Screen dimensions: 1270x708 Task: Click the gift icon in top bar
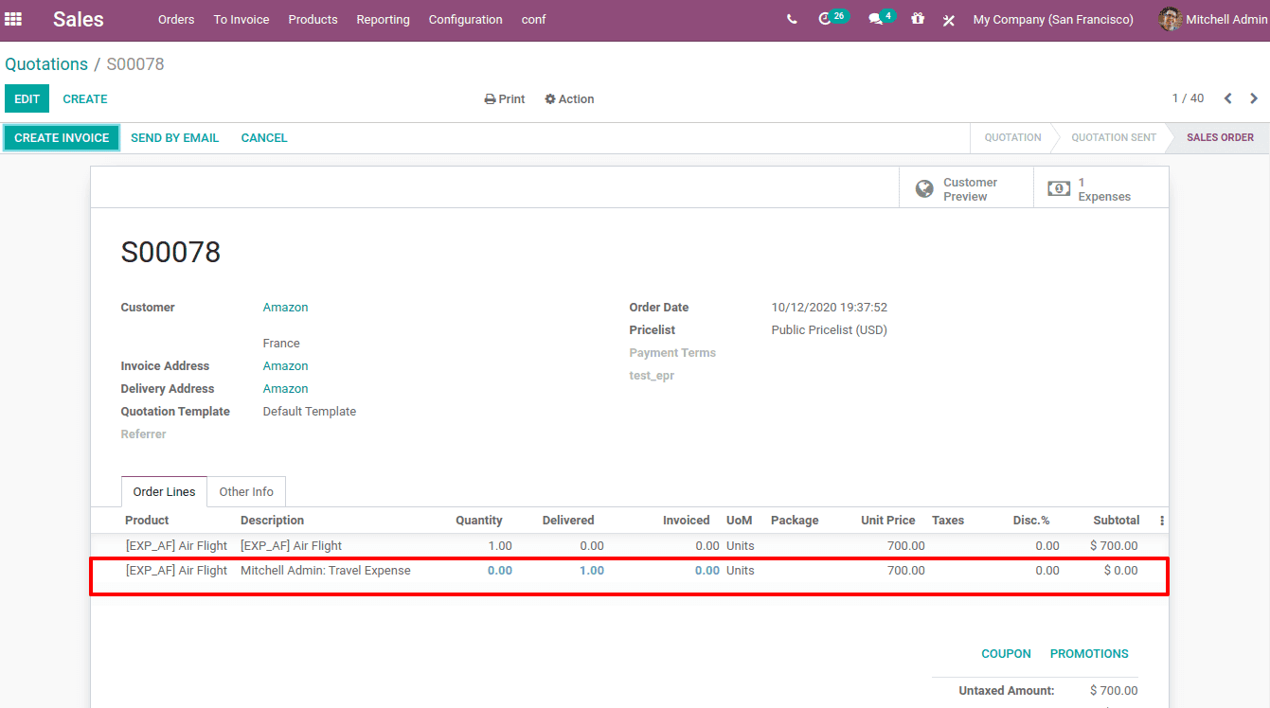[x=918, y=19]
